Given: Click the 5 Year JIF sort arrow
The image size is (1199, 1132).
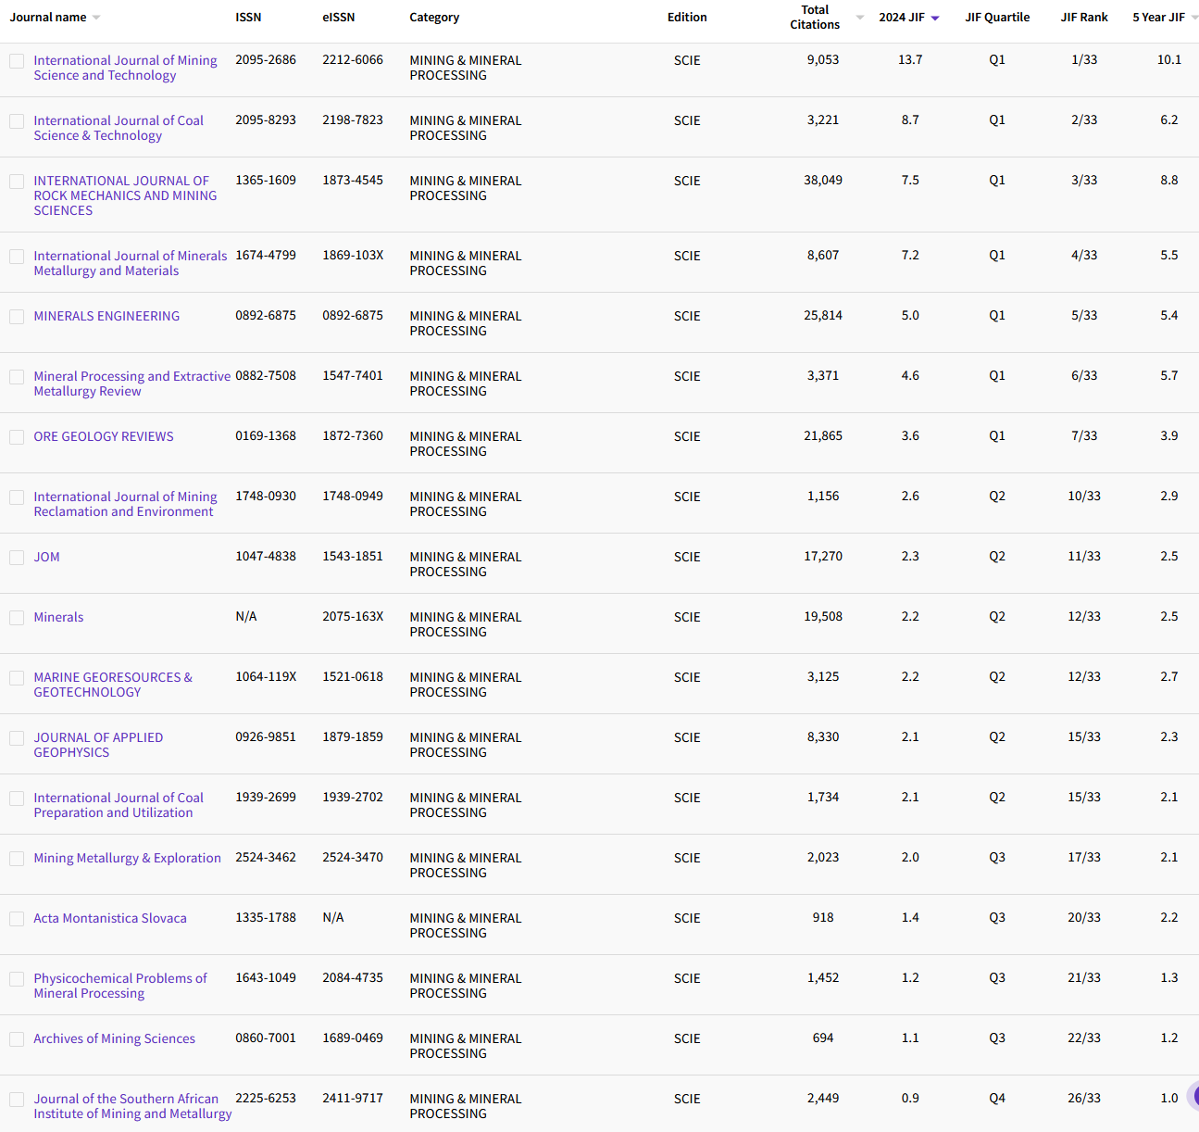Looking at the screenshot, I should 1193,18.
